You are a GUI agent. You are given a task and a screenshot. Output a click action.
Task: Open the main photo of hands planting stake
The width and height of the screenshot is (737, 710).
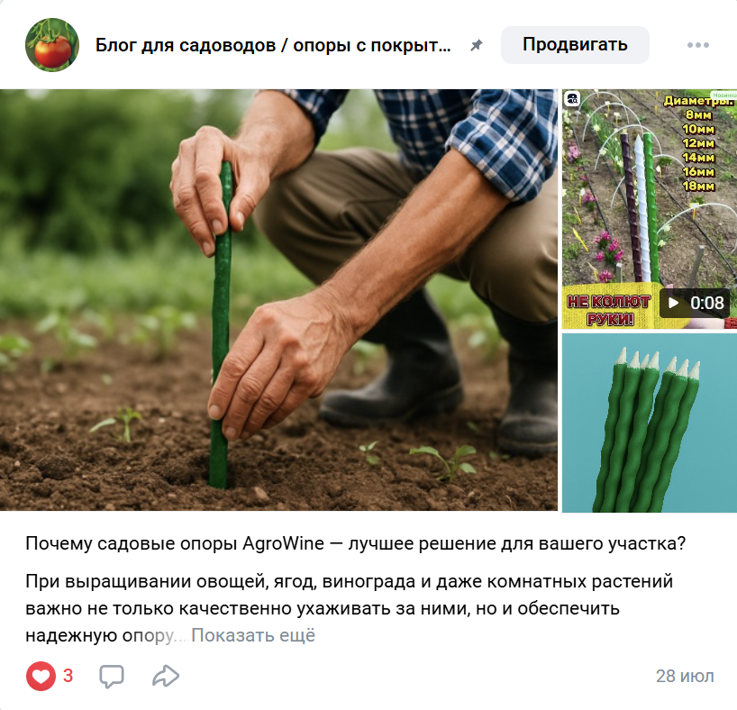click(x=278, y=300)
